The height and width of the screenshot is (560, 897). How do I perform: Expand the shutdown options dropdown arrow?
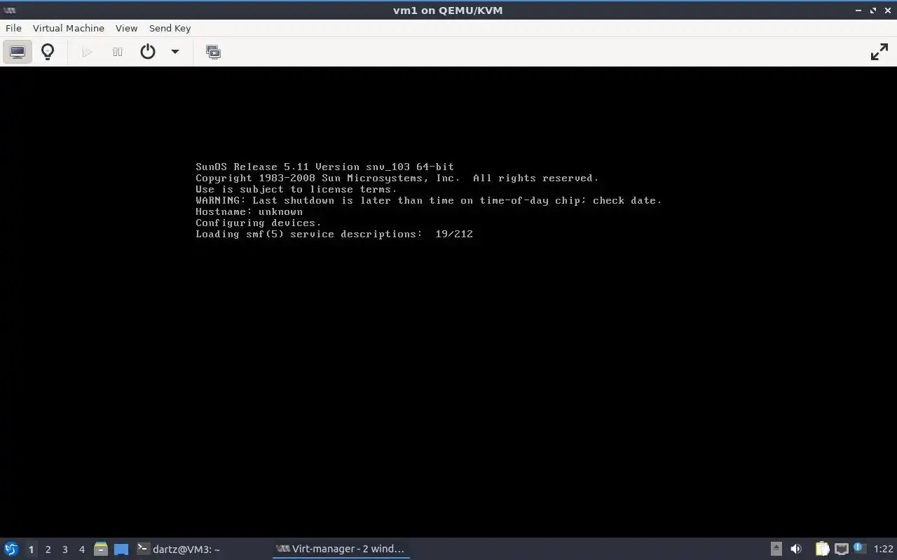click(x=175, y=52)
